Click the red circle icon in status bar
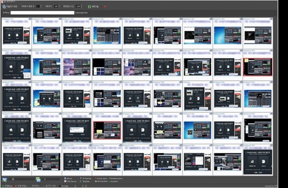Screen dimensions: 288x188 point(16,186)
